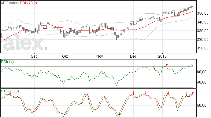Click the 330,00 price axis value
Image resolution: width=211 pixels, height=118 pixels.
click(x=203, y=31)
